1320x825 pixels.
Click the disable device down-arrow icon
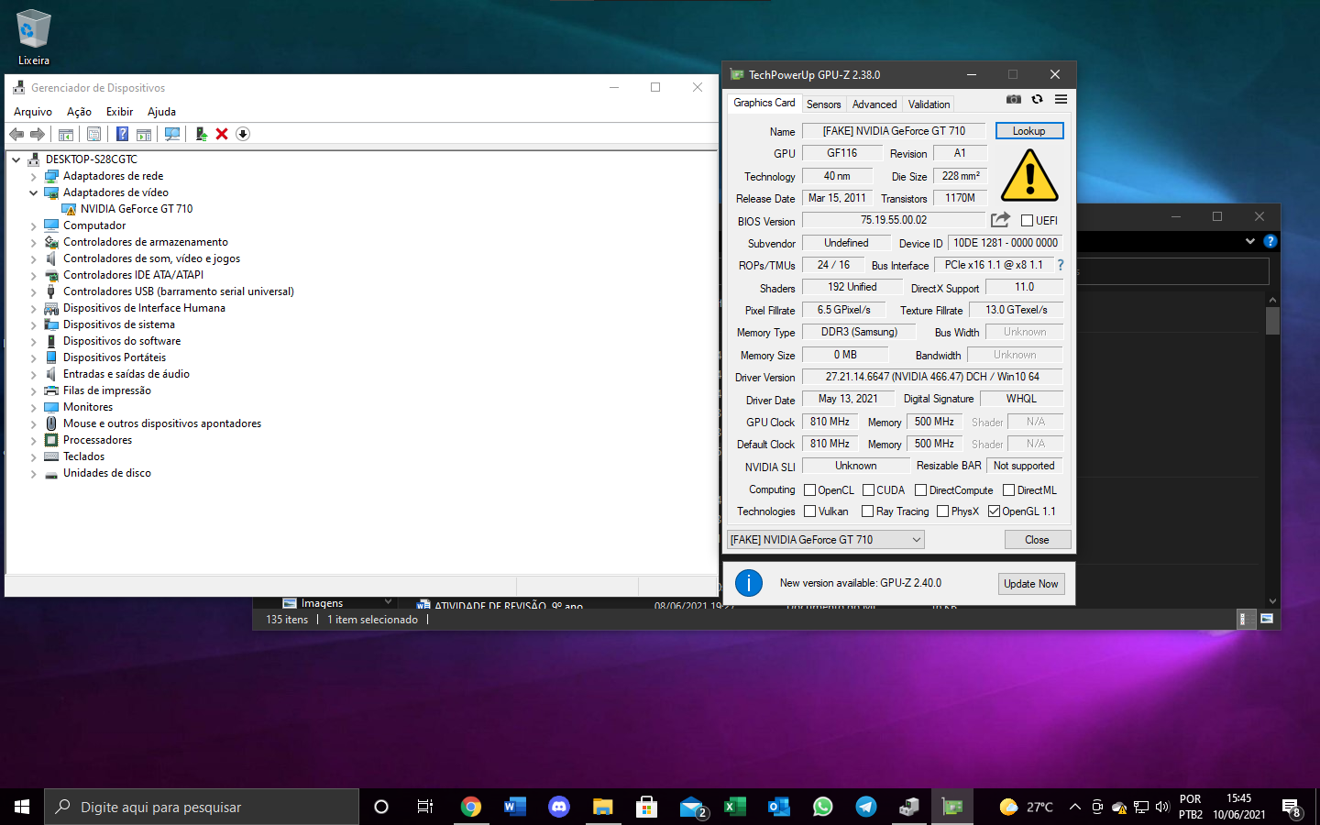(x=243, y=134)
